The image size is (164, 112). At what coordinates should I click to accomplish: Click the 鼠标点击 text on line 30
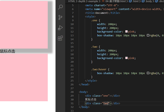coord(91,99)
